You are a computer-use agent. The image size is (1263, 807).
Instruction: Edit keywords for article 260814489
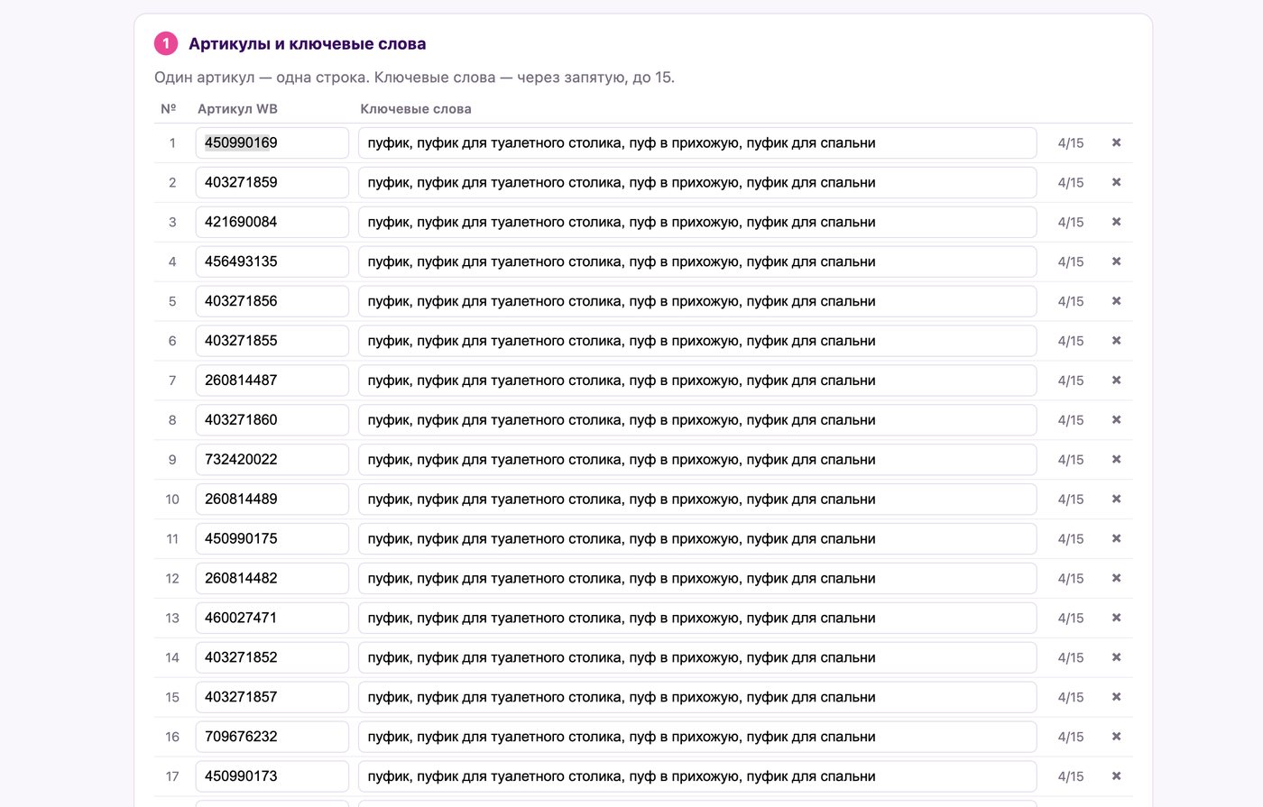[697, 500]
